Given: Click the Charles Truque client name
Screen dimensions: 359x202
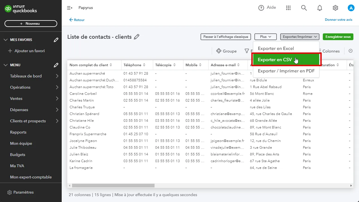Looking at the screenshot, I should [82, 107].
